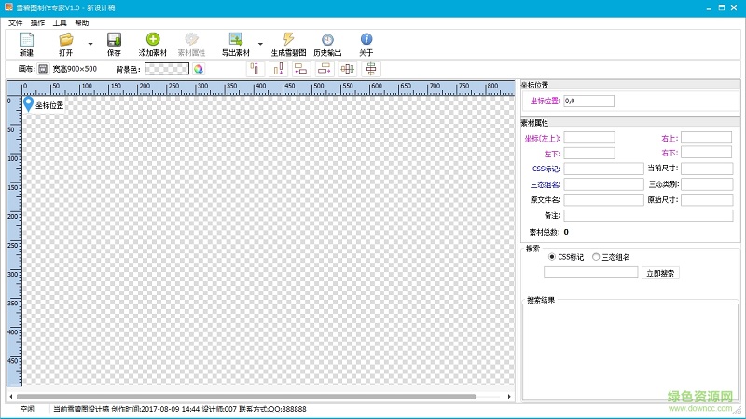Expand the dropdown arrow beside 导出素材
746x419 pixels.
pos(259,44)
